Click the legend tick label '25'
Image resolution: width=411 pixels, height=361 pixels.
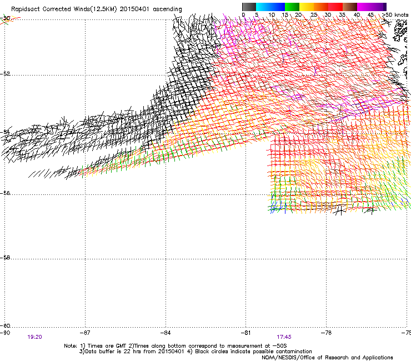(x=314, y=15)
